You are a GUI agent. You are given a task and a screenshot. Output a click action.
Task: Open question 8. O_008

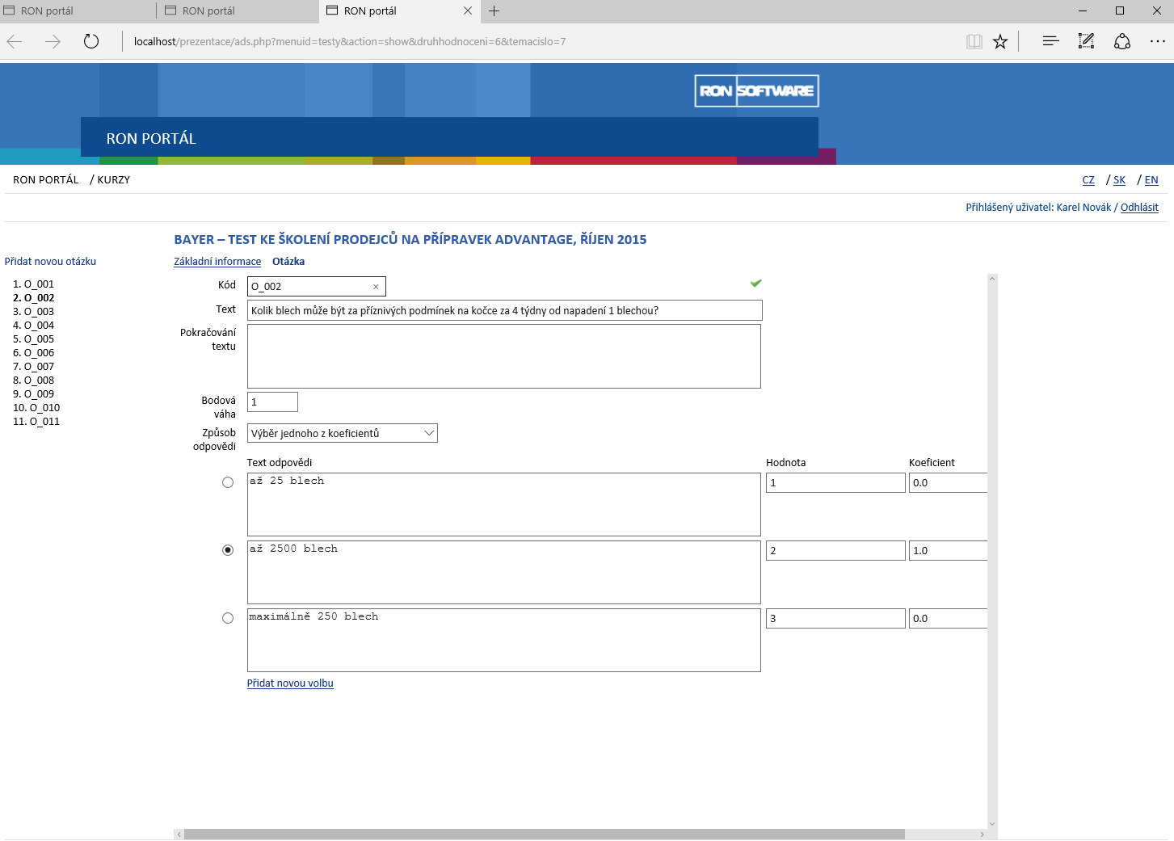[33, 381]
